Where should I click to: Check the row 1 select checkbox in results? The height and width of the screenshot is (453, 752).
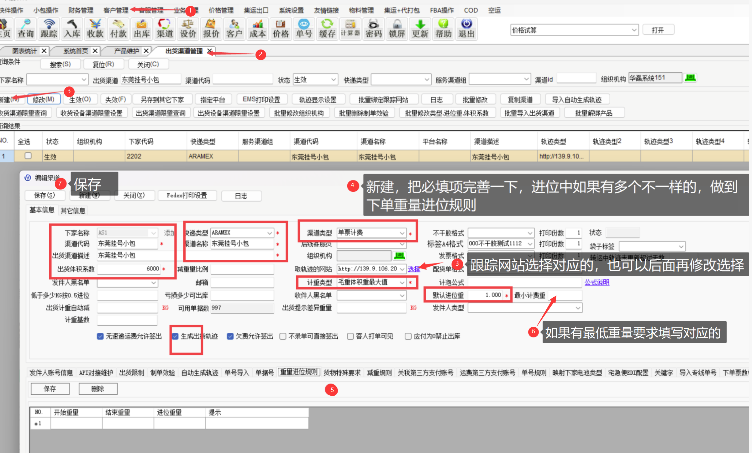coord(28,156)
